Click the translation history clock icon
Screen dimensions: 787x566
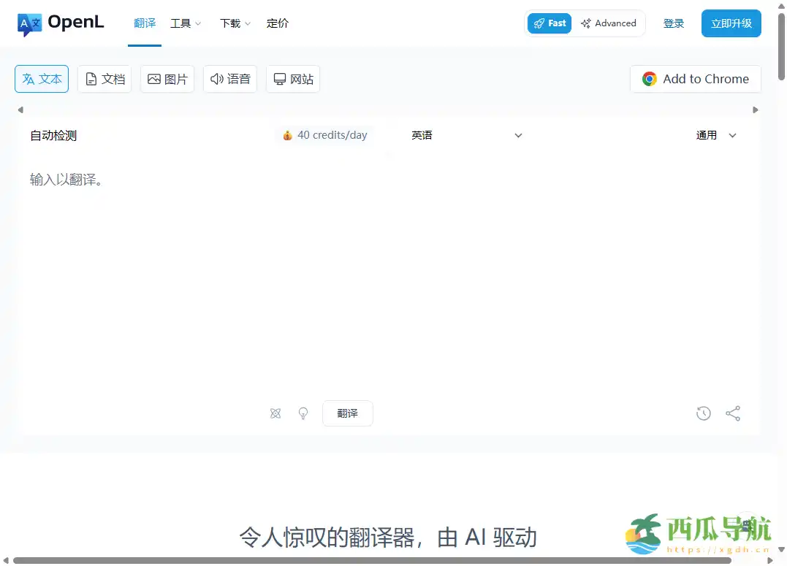pyautogui.click(x=704, y=413)
